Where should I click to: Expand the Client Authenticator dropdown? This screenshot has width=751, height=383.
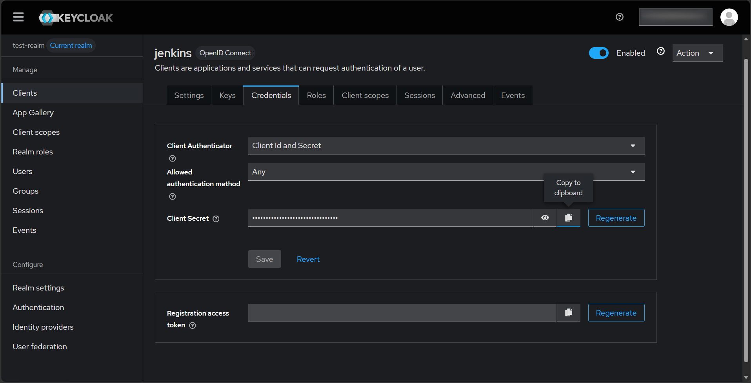coord(446,145)
